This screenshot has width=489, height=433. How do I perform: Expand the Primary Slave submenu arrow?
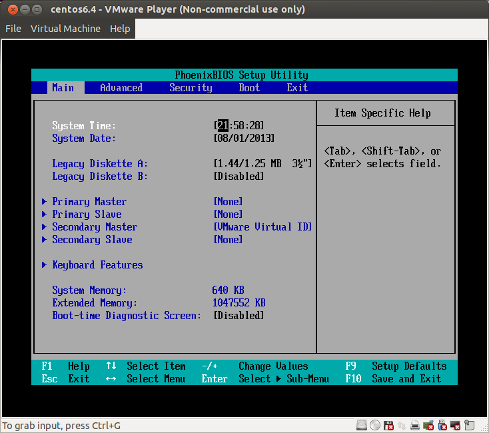coord(44,214)
